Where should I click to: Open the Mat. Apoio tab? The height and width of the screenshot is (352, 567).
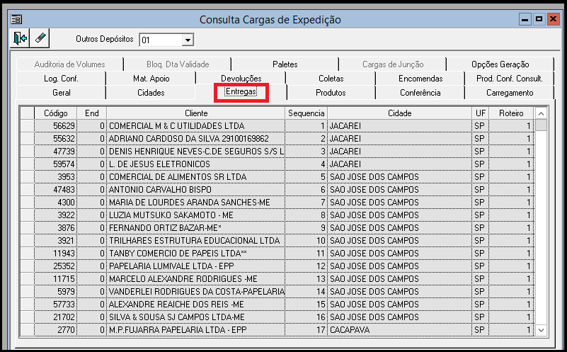click(151, 79)
